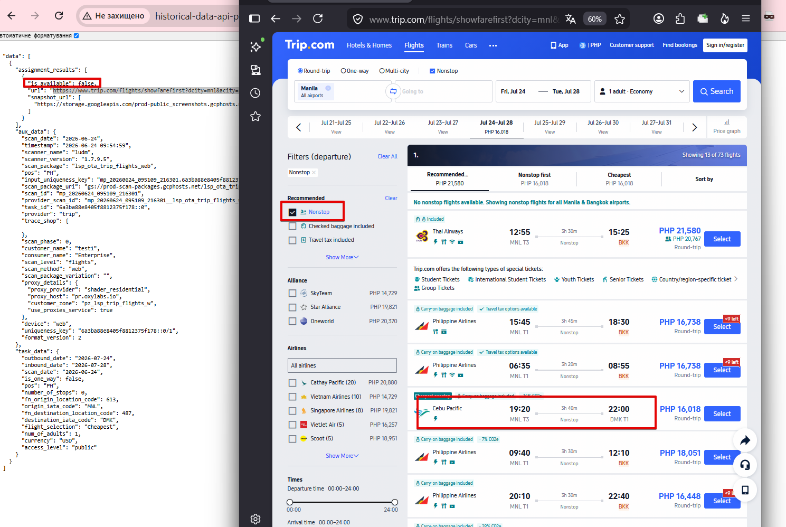
Task: Move the departure time slider right handle
Action: point(395,502)
